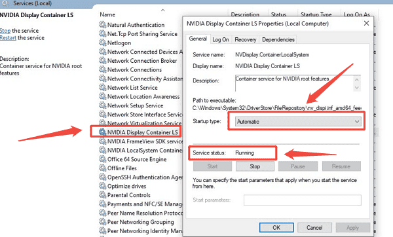Select the Optimize drives service row
393x237 pixels.
[126, 186]
